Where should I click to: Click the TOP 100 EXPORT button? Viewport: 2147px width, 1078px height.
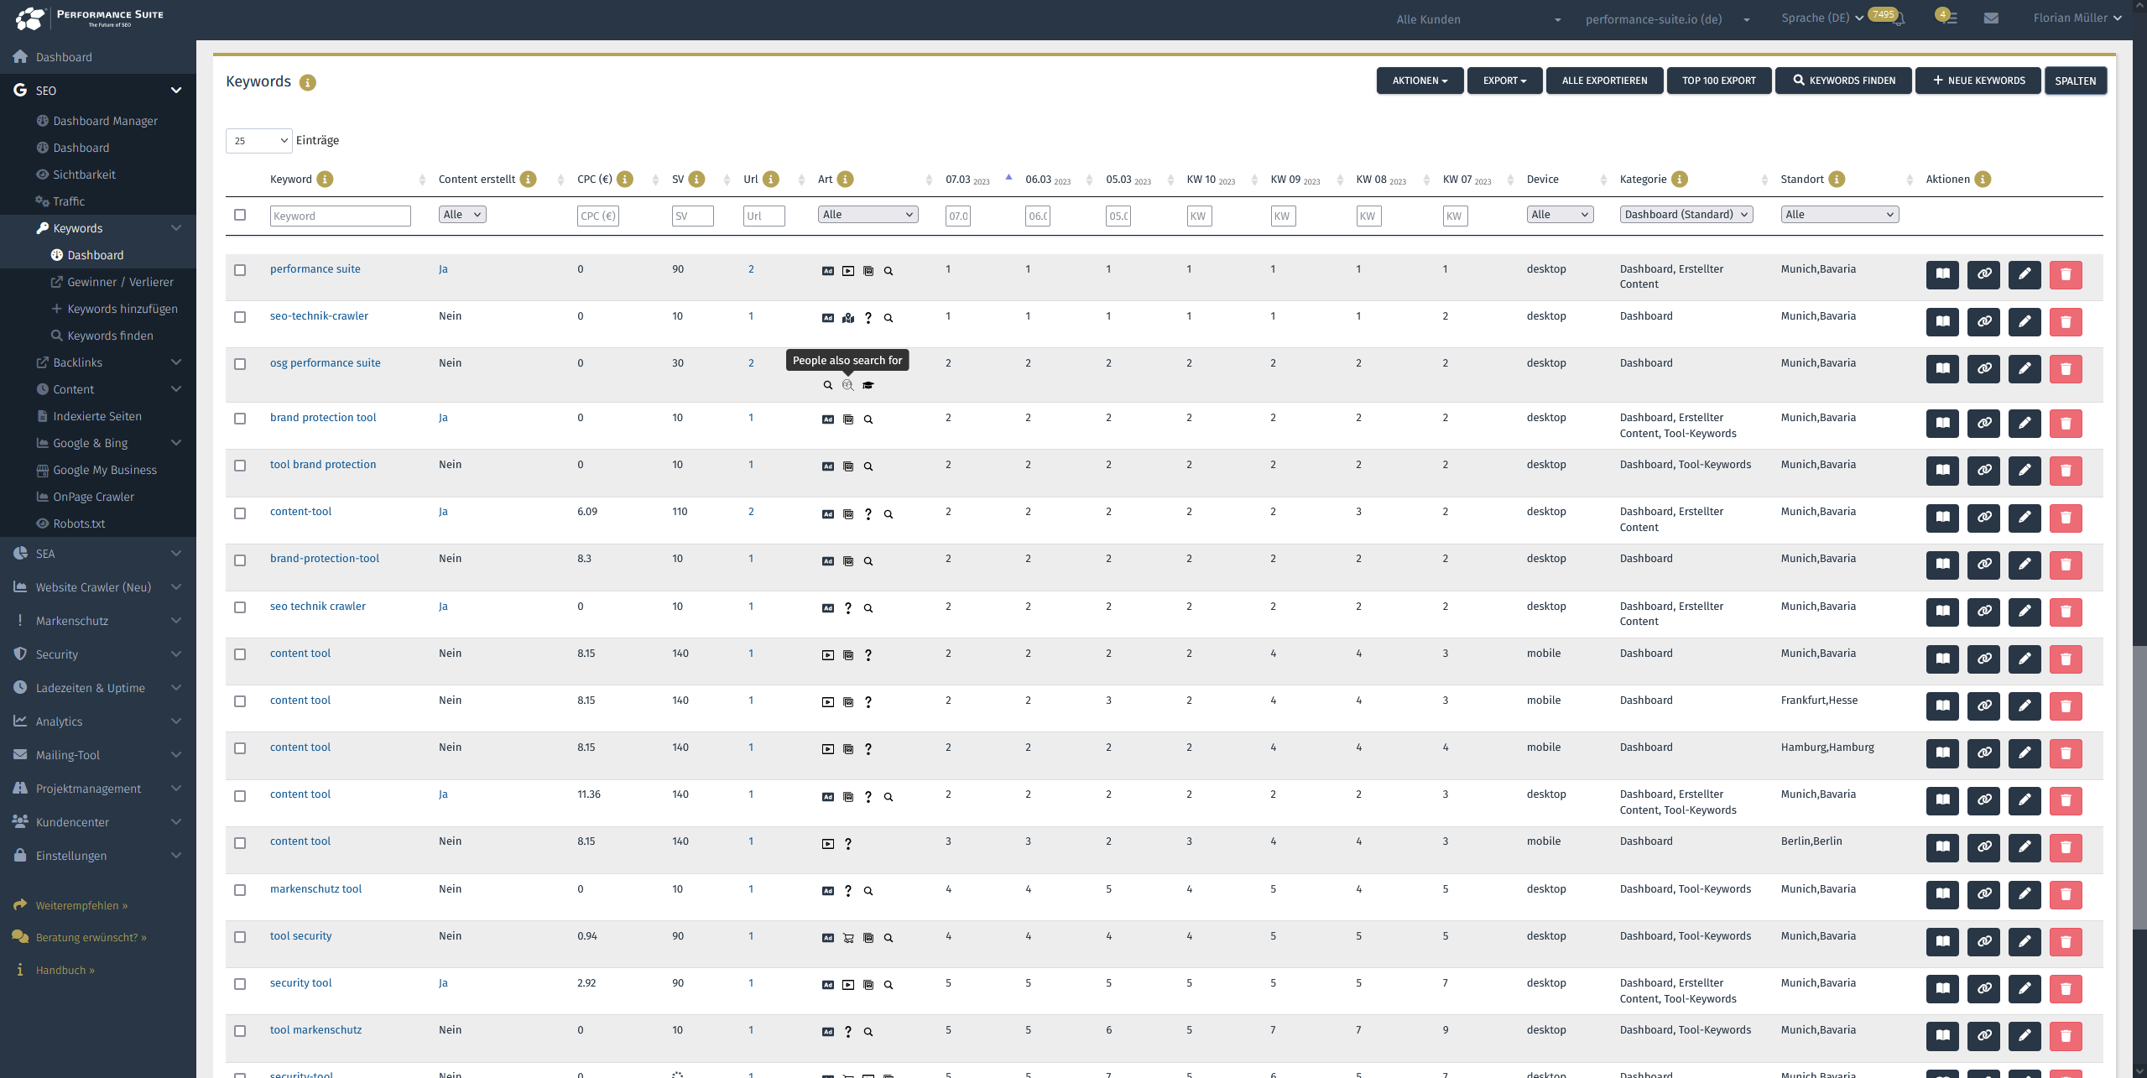[x=1718, y=80]
